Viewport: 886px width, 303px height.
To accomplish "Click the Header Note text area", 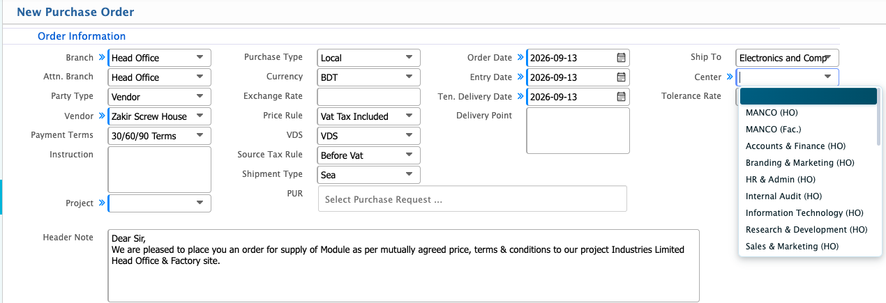I will (404, 266).
